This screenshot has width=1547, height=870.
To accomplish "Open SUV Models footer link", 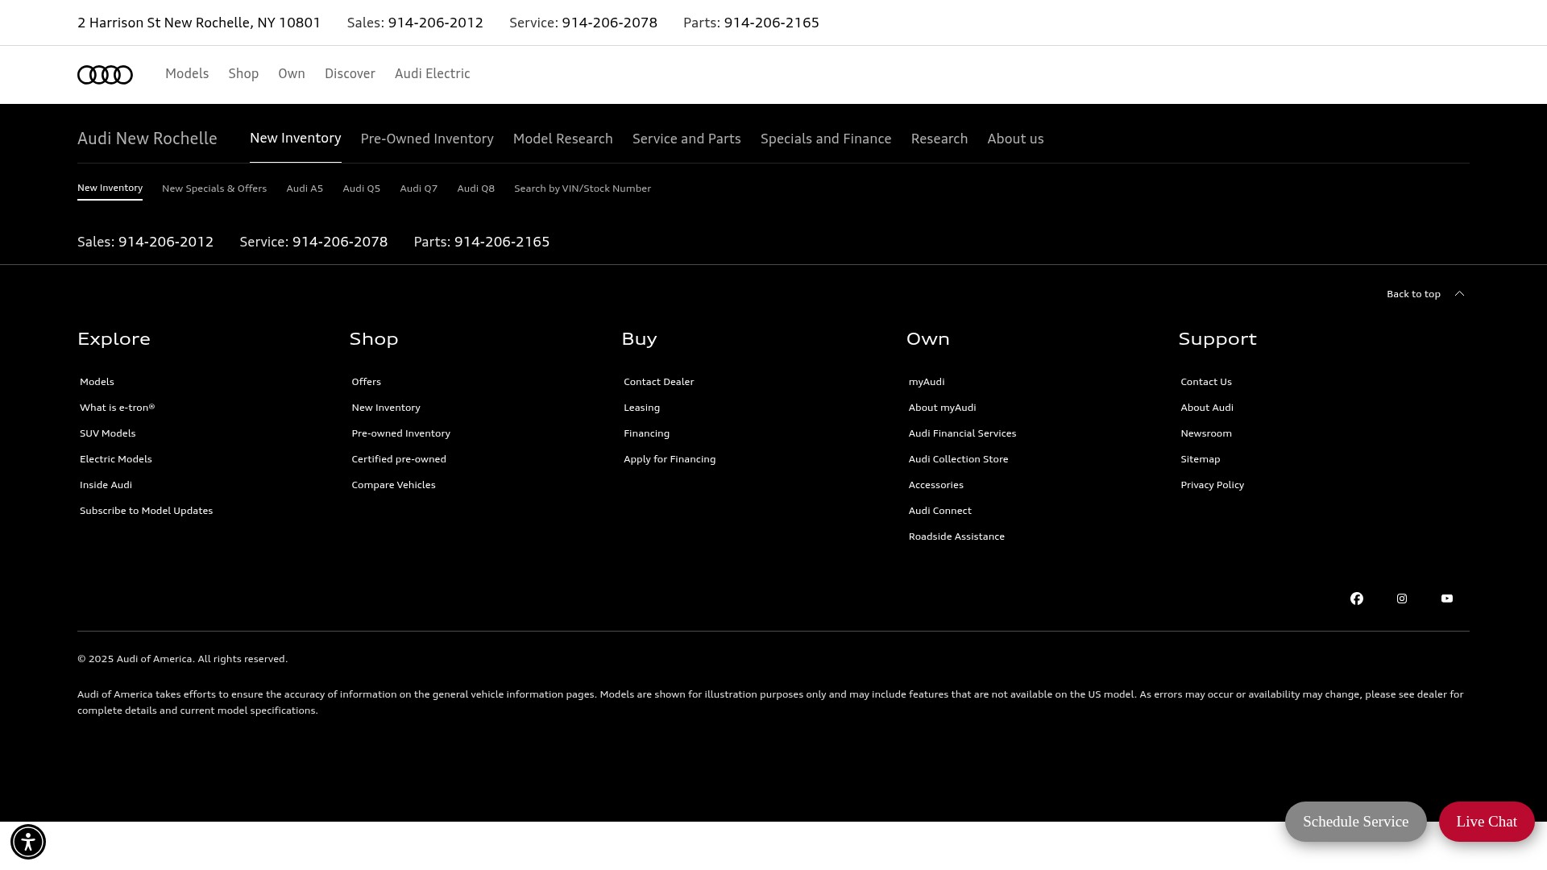I will [x=107, y=433].
